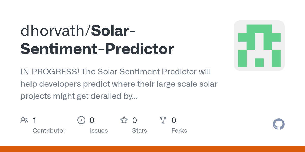The height and width of the screenshot is (152, 305).
Task: Click the contributors people icon
Action: (x=24, y=120)
